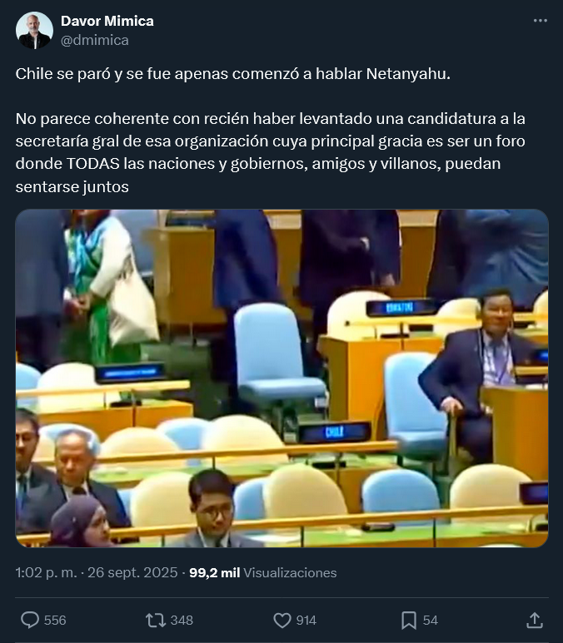The image size is (563, 643).
Task: Click the tweet text about Netanyahu
Action: pos(233,74)
